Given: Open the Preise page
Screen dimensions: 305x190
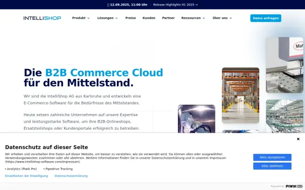Looking at the screenshot, I should coord(131,18).
